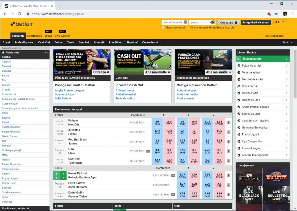Collapse the Piețele mele section chevron
Screen dimensions: 297x211
(x=46, y=53)
